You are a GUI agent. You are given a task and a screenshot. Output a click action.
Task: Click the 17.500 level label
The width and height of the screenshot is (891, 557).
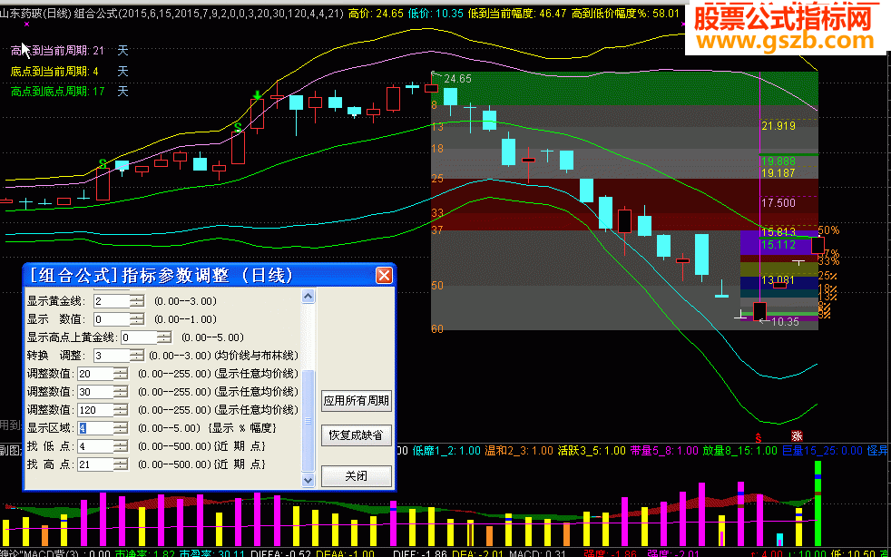[778, 203]
